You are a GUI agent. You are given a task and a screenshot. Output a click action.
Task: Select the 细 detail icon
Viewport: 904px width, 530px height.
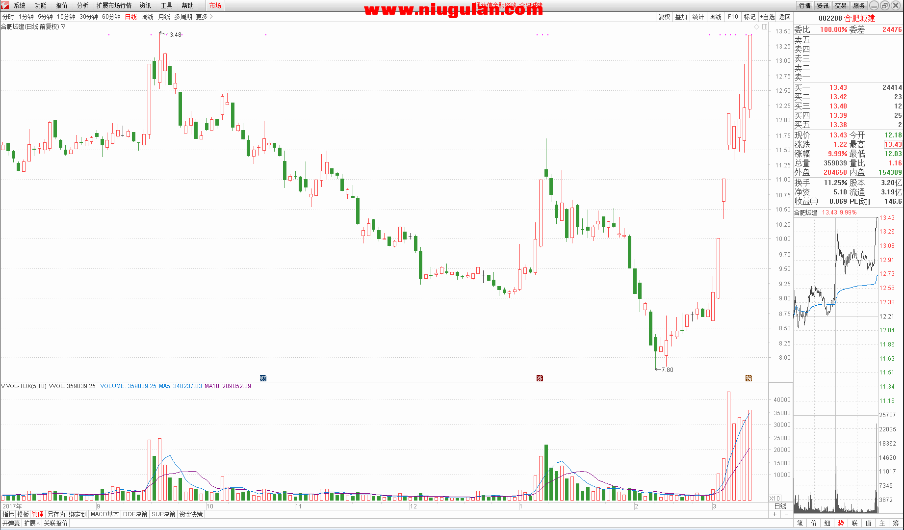[827, 523]
